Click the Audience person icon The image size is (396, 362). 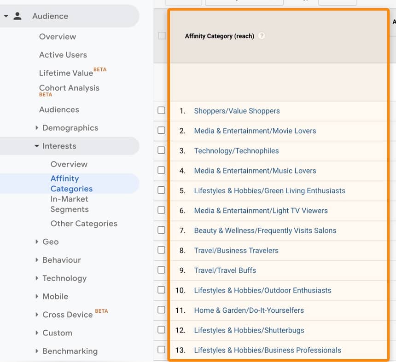tap(17, 16)
